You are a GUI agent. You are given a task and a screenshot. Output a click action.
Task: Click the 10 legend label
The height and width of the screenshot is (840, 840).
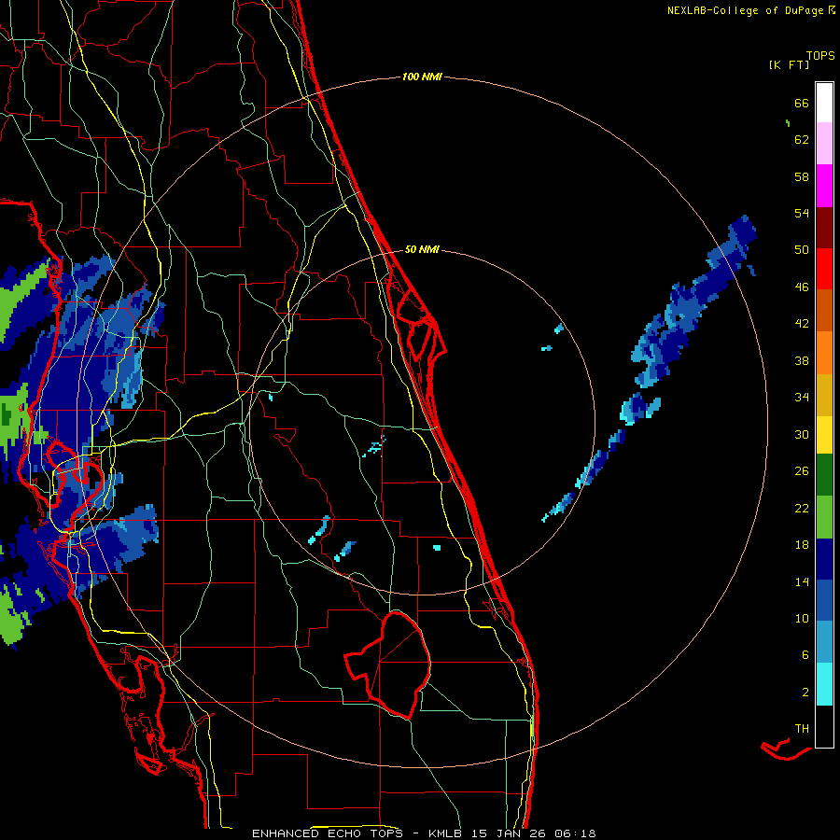802,618
